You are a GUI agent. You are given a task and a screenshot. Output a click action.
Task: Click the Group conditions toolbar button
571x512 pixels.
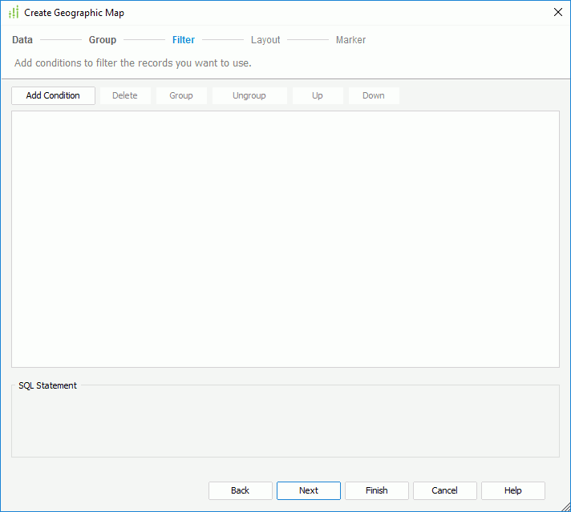pyautogui.click(x=181, y=95)
